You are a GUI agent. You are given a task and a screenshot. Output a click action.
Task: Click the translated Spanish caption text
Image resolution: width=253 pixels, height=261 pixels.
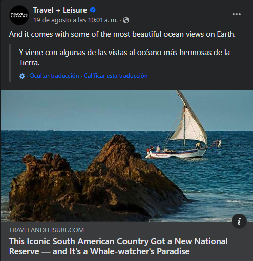[x=124, y=58]
